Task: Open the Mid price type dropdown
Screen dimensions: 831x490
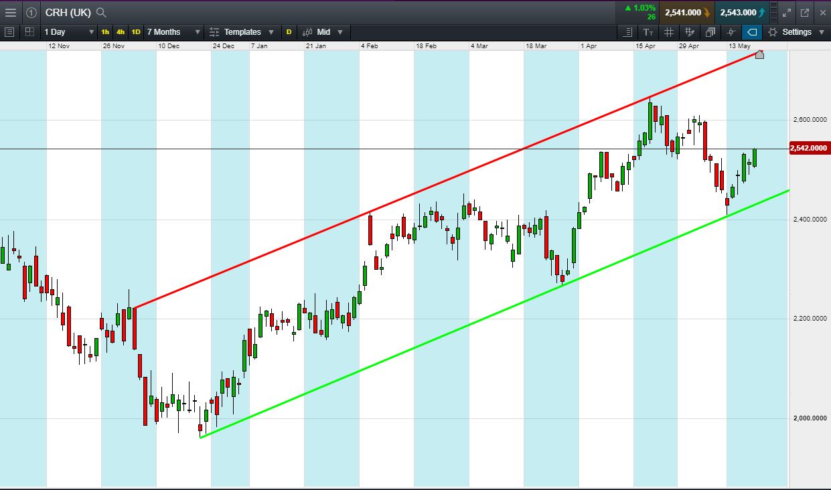Action: (323, 31)
